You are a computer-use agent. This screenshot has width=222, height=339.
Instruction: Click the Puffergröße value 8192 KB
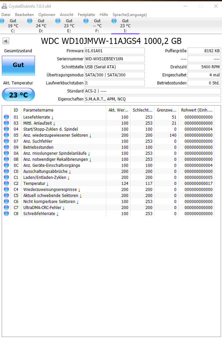tap(204, 51)
